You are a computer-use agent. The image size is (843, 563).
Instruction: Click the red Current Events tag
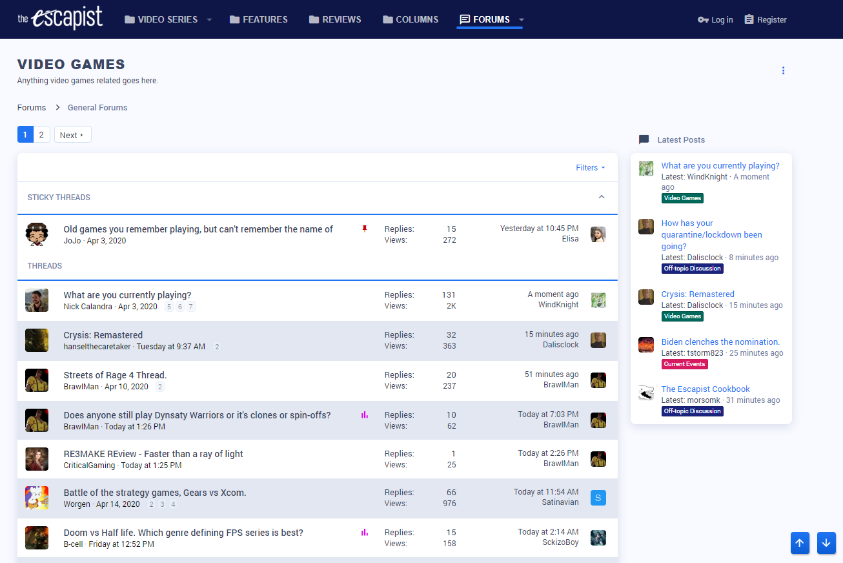(x=685, y=364)
